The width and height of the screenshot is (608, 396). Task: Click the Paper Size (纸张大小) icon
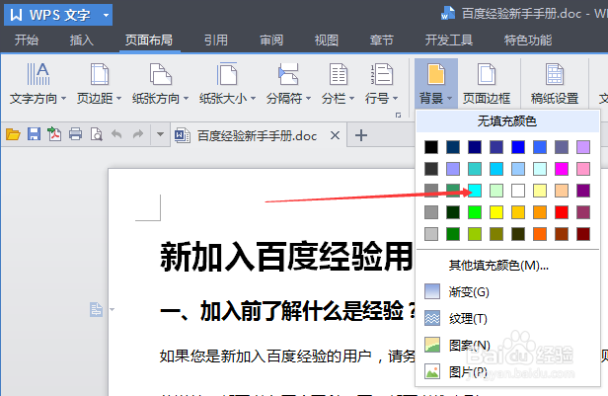[227, 74]
